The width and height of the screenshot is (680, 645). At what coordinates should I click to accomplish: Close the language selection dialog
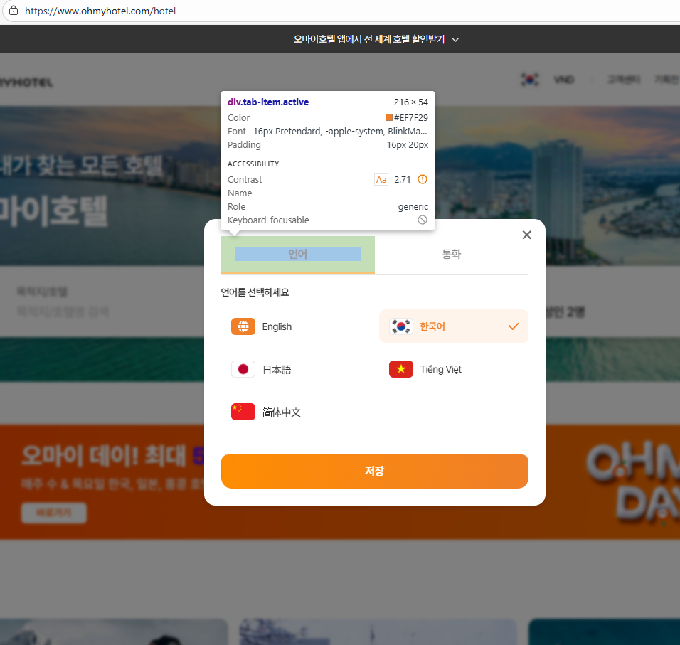[527, 235]
